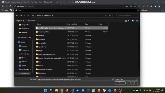The width and height of the screenshot is (165, 93).
Task: Select the macOS-Big-Sur-Vector-Wave-Wallpaper file
Action: pos(72,28)
